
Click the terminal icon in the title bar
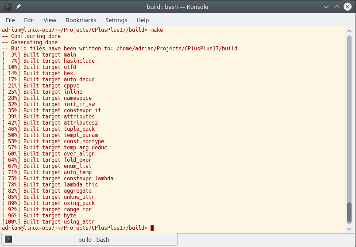[x=7, y=7]
